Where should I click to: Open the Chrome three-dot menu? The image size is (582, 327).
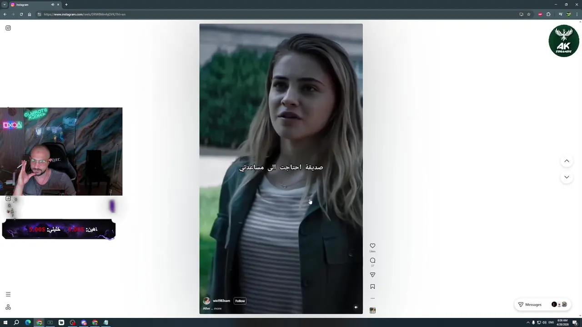point(577,14)
